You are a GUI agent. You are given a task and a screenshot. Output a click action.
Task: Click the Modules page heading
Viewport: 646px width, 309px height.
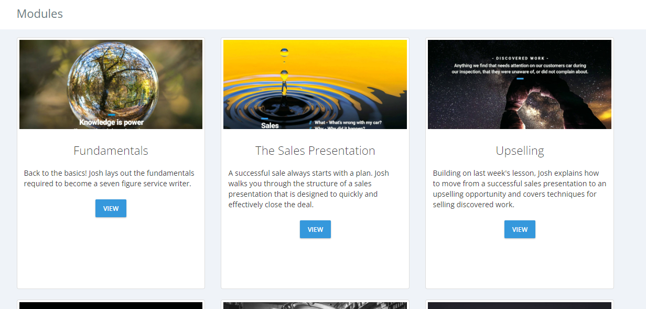click(40, 14)
